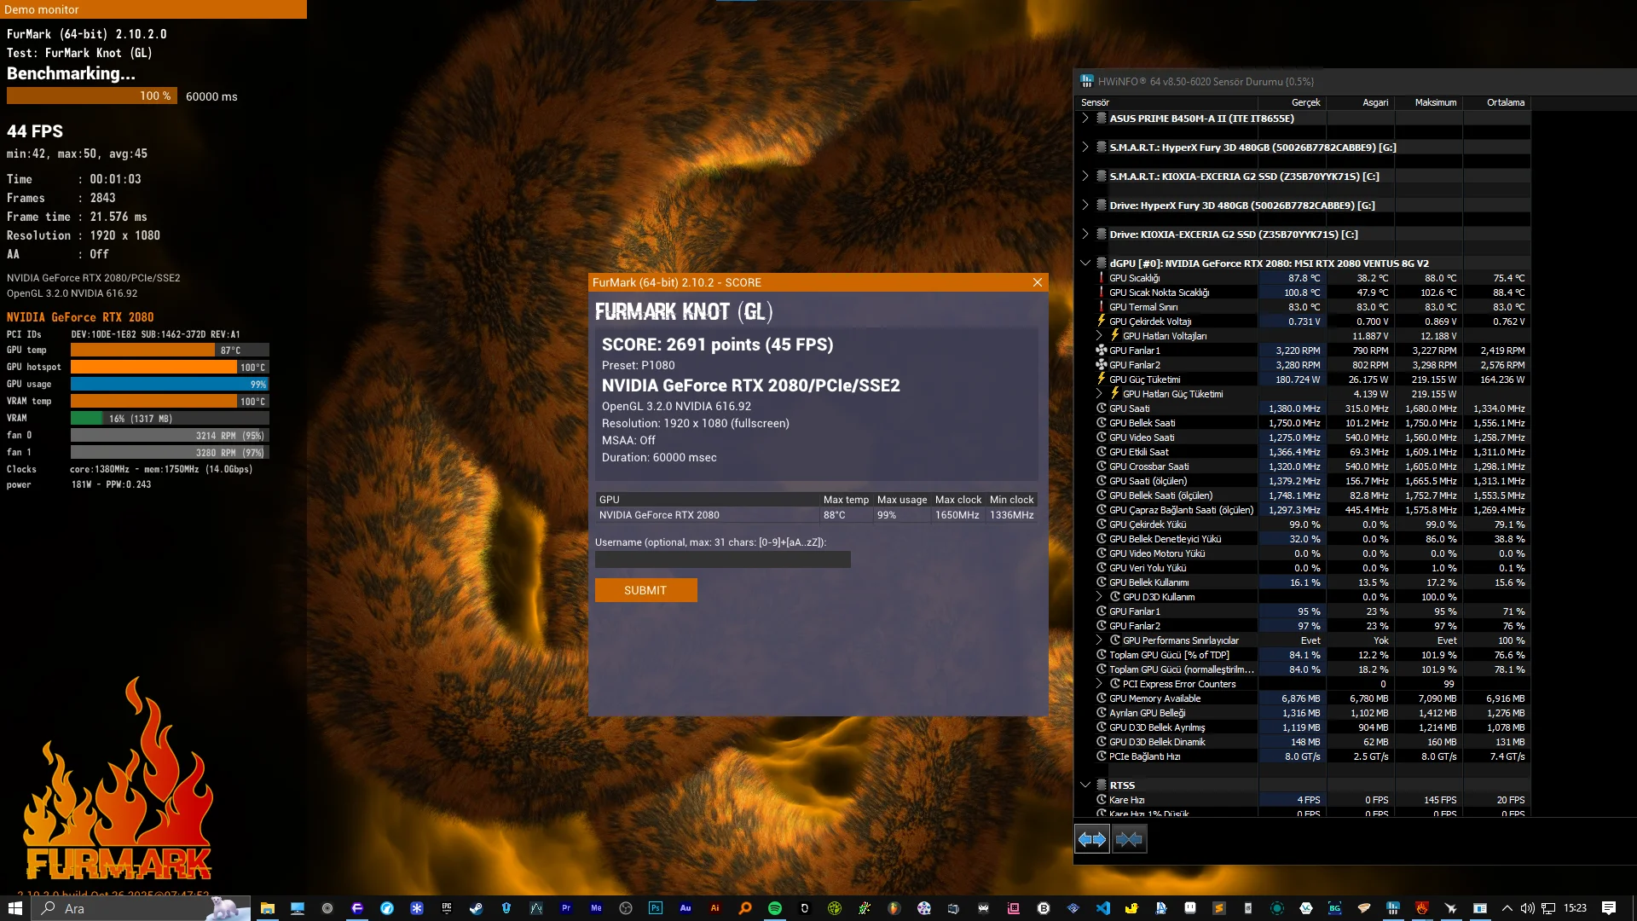This screenshot has height=921, width=1637.
Task: Expand the GPU D3D Kullanım sub-group
Action: tap(1099, 597)
